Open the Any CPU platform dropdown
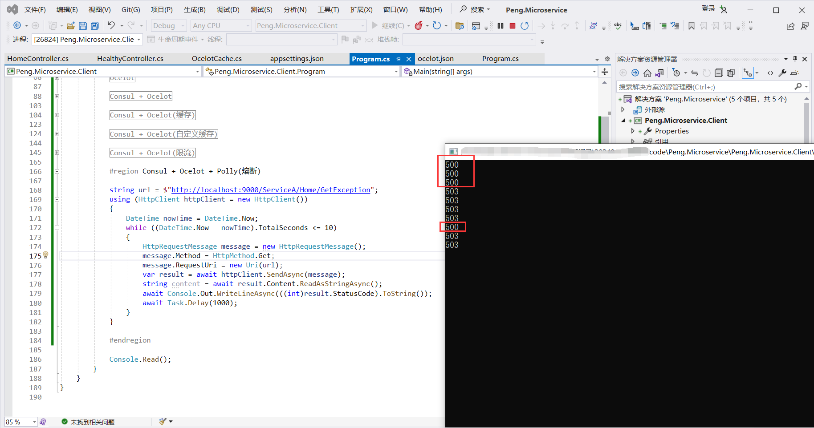Image resolution: width=814 pixels, height=428 pixels. pyautogui.click(x=221, y=26)
